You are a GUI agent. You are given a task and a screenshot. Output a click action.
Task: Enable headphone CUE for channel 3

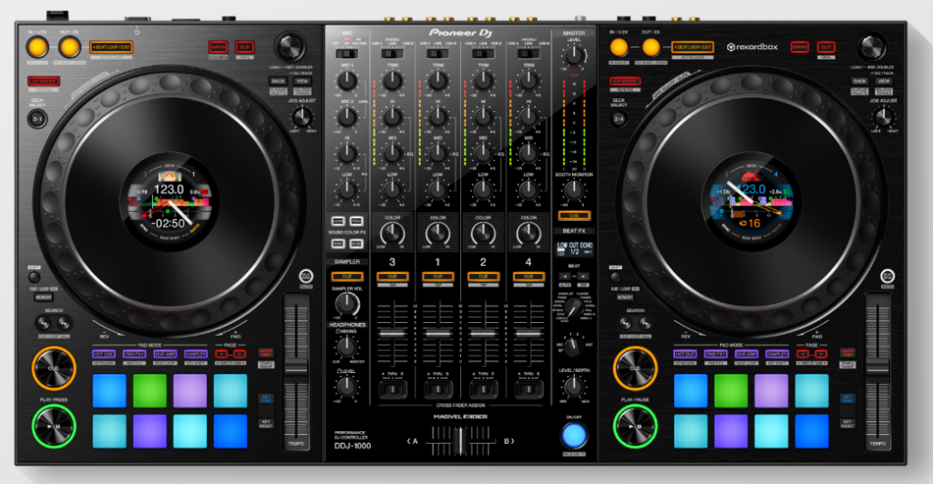[x=392, y=277]
